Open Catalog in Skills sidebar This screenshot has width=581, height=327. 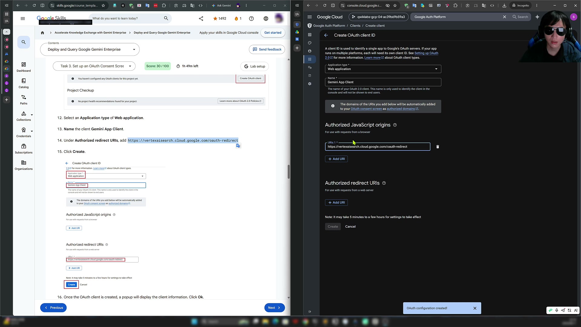[24, 83]
